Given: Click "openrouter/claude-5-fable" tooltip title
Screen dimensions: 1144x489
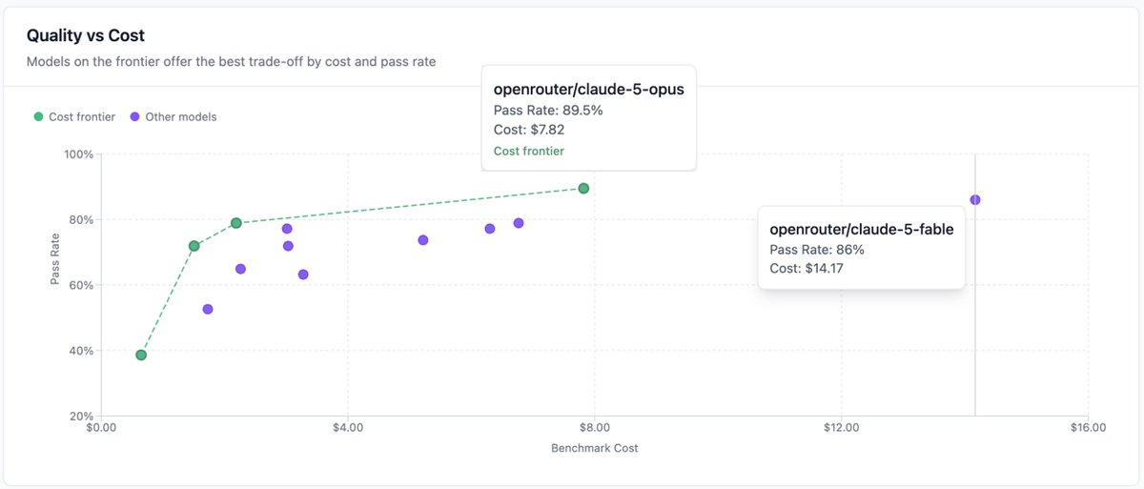Looking at the screenshot, I should (x=861, y=229).
